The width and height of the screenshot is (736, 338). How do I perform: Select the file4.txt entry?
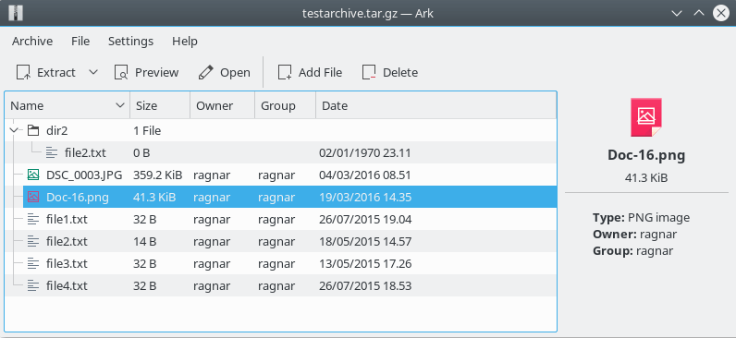(67, 285)
